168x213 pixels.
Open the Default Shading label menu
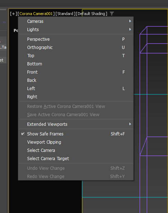pyautogui.click(x=92, y=14)
